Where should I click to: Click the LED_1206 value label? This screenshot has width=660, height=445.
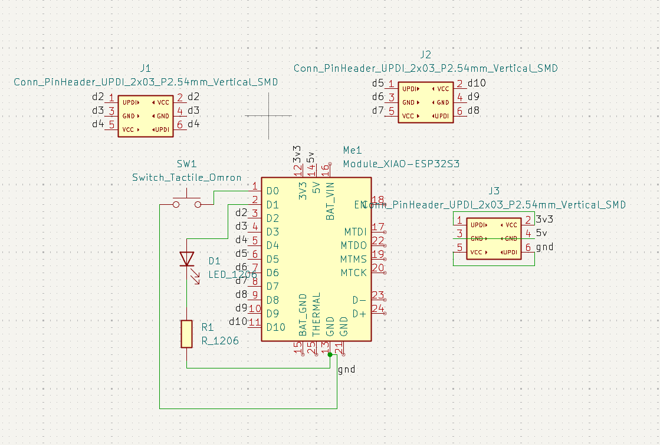coord(232,274)
